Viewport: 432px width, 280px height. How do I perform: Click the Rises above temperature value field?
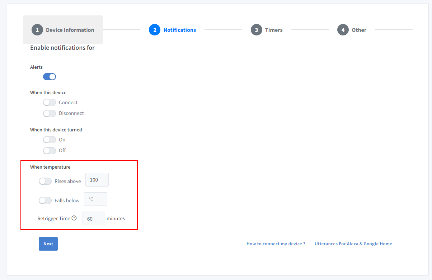(x=97, y=180)
